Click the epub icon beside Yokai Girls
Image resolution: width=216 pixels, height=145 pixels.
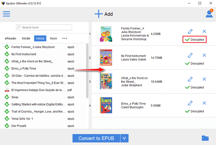(x=7, y=119)
